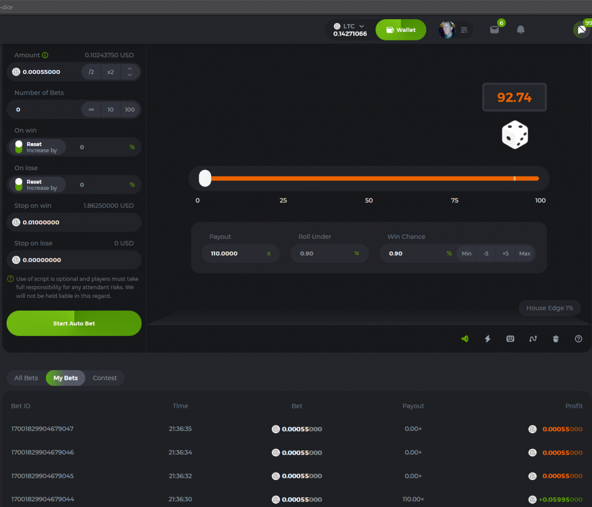Click the lightning bolt turbo icon
Viewport: 592px width, 507px height.
487,339
